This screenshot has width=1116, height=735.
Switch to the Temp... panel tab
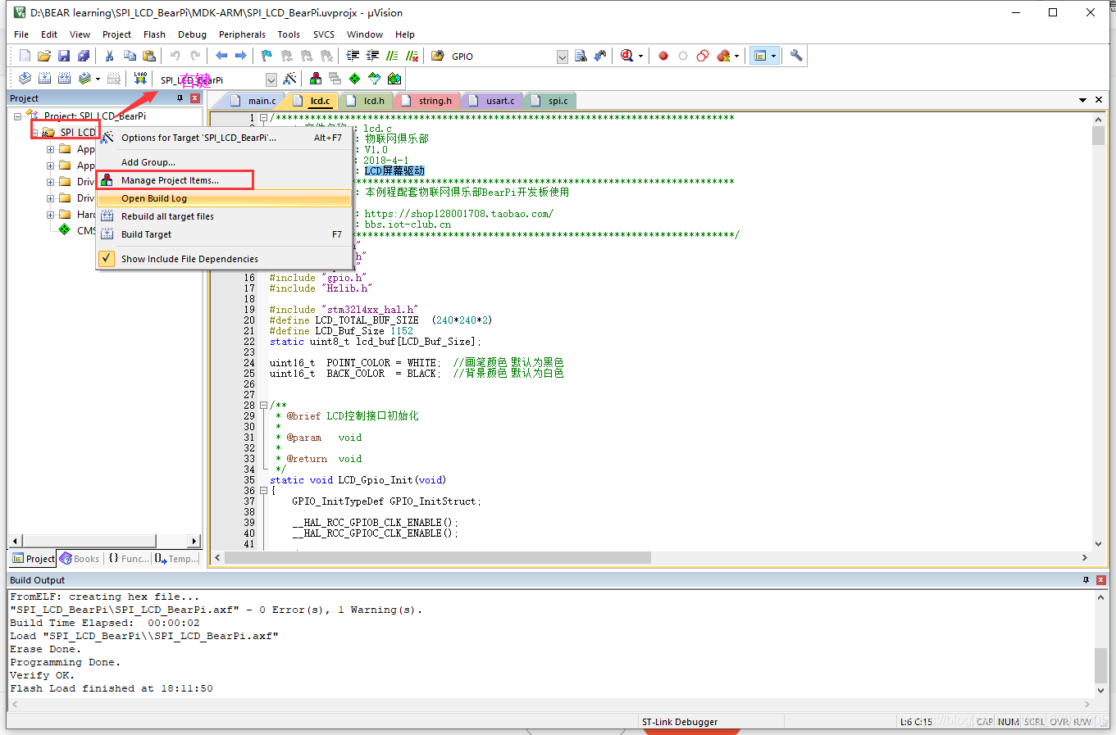point(177,559)
